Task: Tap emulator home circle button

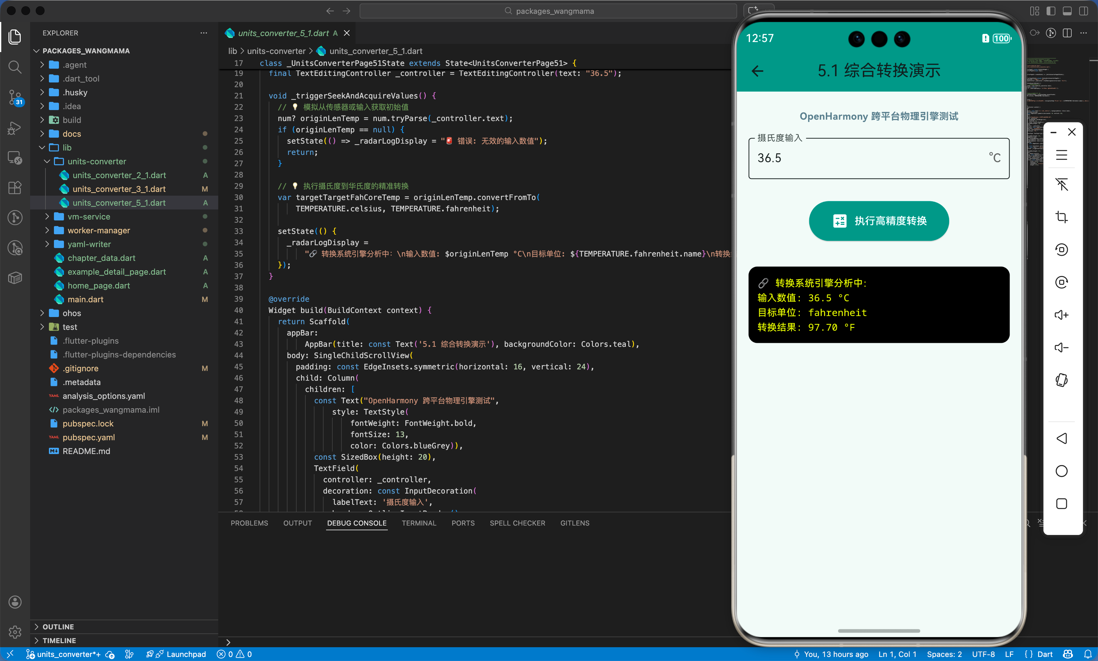Action: (1062, 471)
